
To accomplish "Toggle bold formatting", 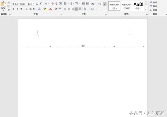I will (x=14, y=9).
